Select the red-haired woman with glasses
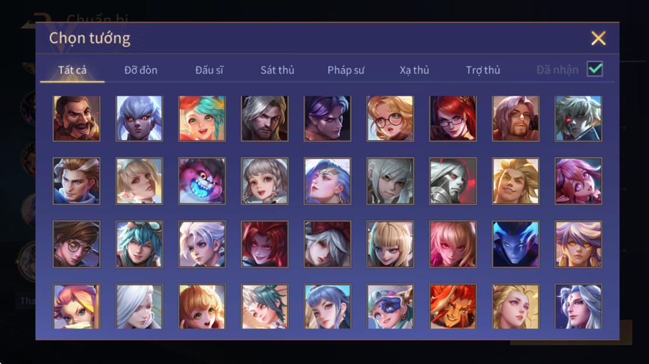The width and height of the screenshot is (649, 364). [x=453, y=118]
